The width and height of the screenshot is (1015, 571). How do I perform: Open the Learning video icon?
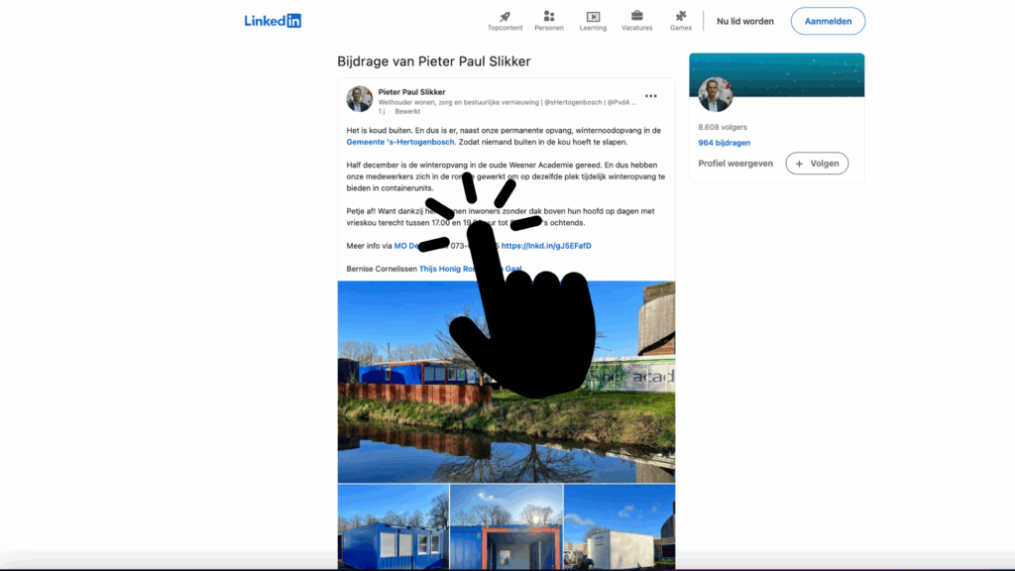(593, 17)
